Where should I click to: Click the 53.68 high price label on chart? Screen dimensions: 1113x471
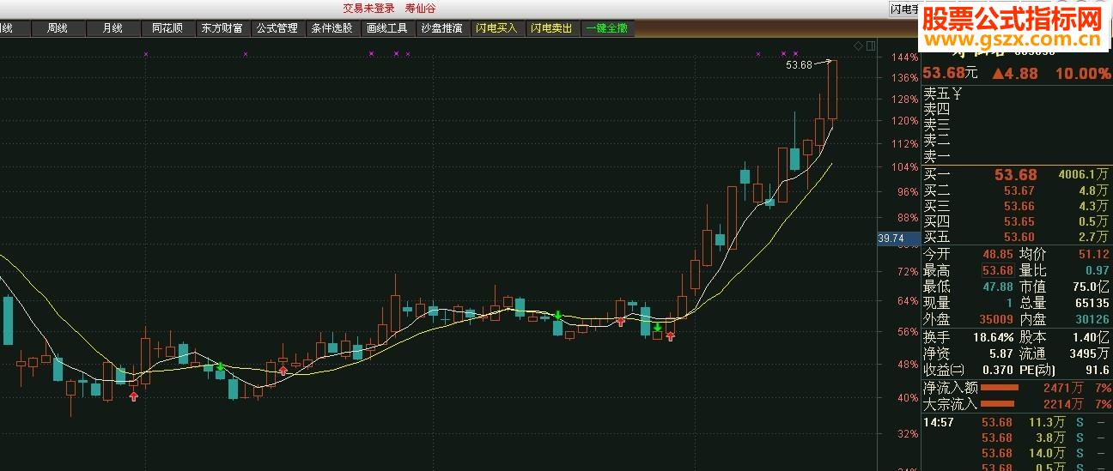tap(799, 64)
